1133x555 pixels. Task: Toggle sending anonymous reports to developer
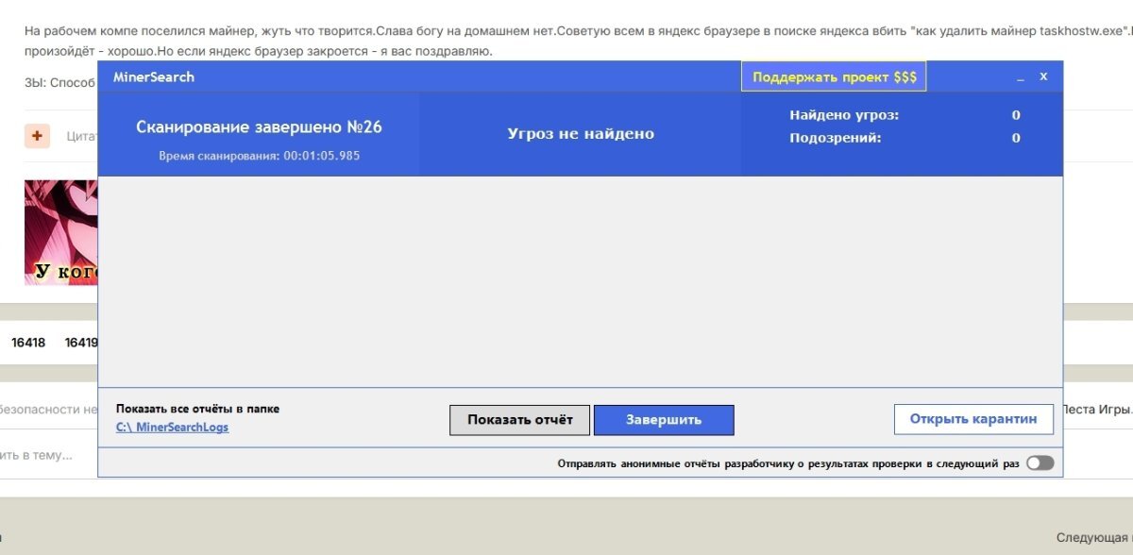1040,463
